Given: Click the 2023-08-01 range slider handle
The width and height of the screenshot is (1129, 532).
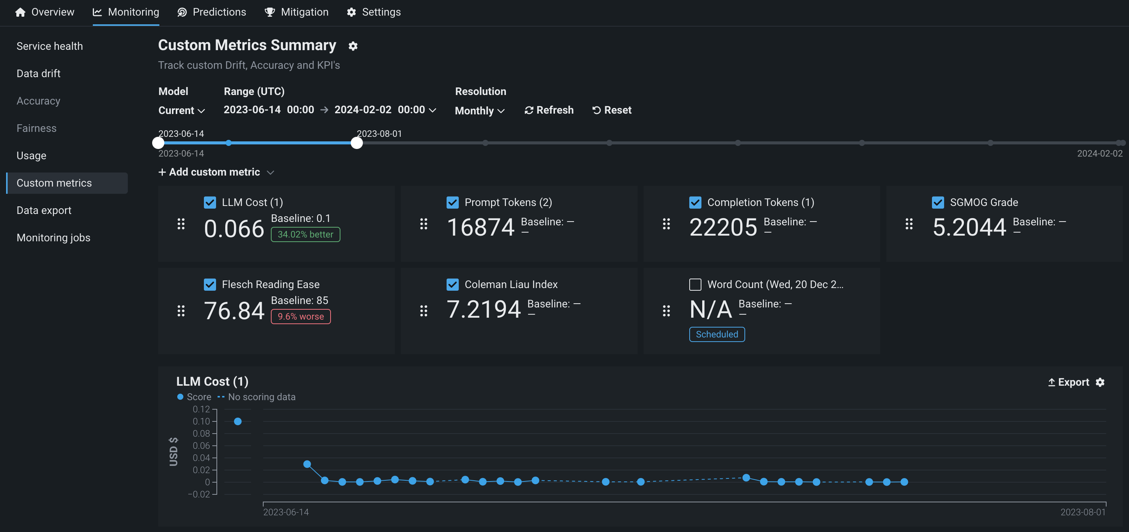Looking at the screenshot, I should pos(357,143).
